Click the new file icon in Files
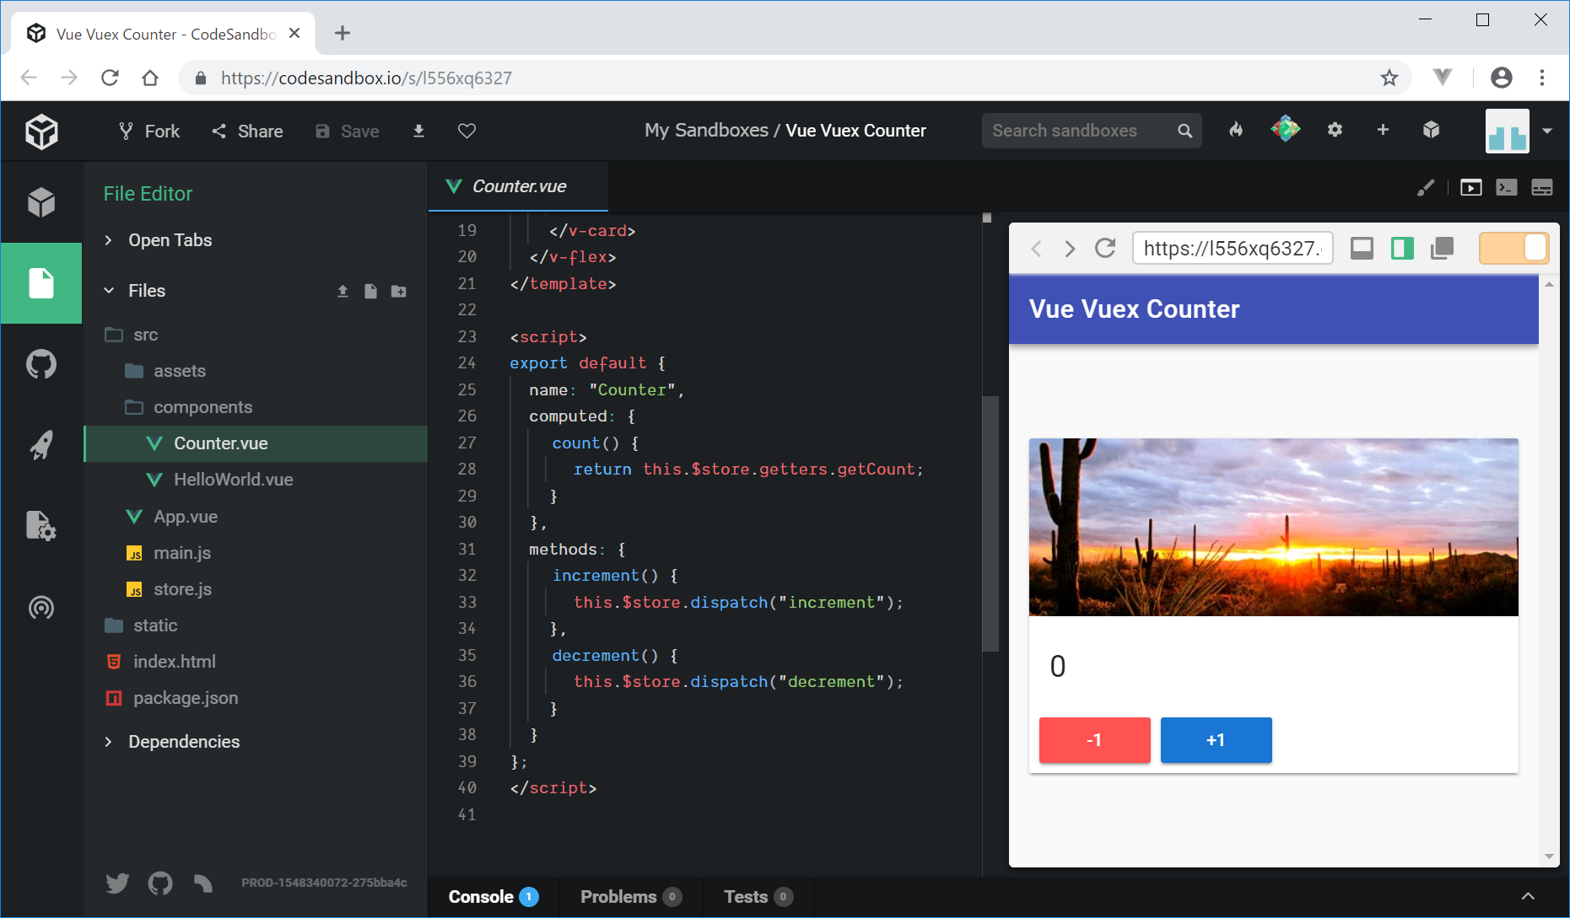This screenshot has height=918, width=1570. tap(370, 291)
